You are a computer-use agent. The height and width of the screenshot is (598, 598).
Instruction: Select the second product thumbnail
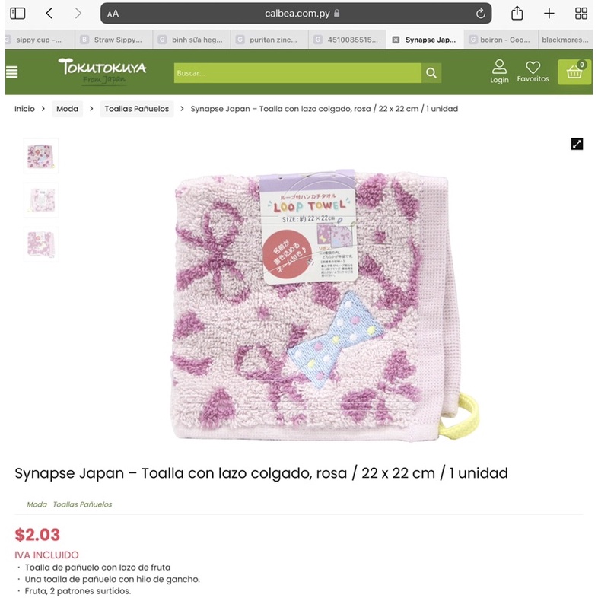pos(41,200)
